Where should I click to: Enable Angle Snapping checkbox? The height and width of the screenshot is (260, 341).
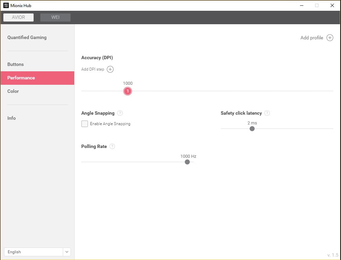click(85, 124)
